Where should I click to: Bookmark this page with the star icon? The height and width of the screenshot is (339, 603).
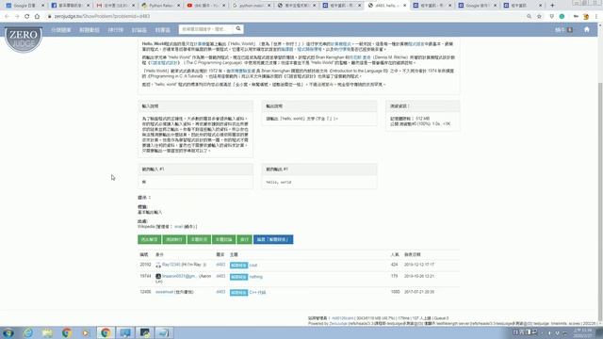[x=539, y=17]
